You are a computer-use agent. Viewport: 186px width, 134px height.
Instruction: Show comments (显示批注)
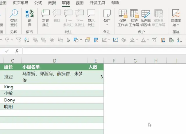(x=91, y=18)
